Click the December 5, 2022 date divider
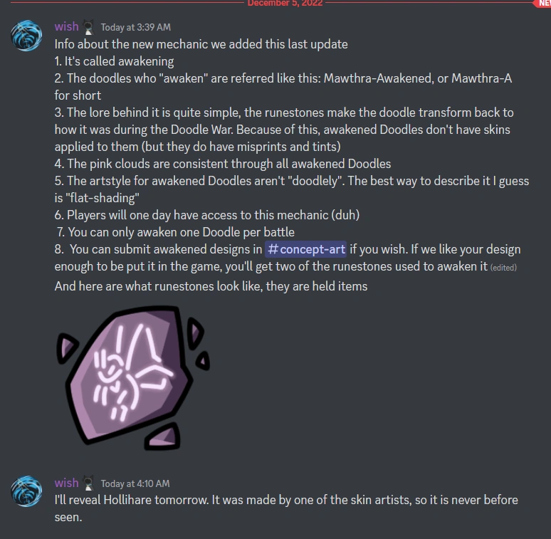Image resolution: width=551 pixels, height=539 pixels. pyautogui.click(x=285, y=3)
